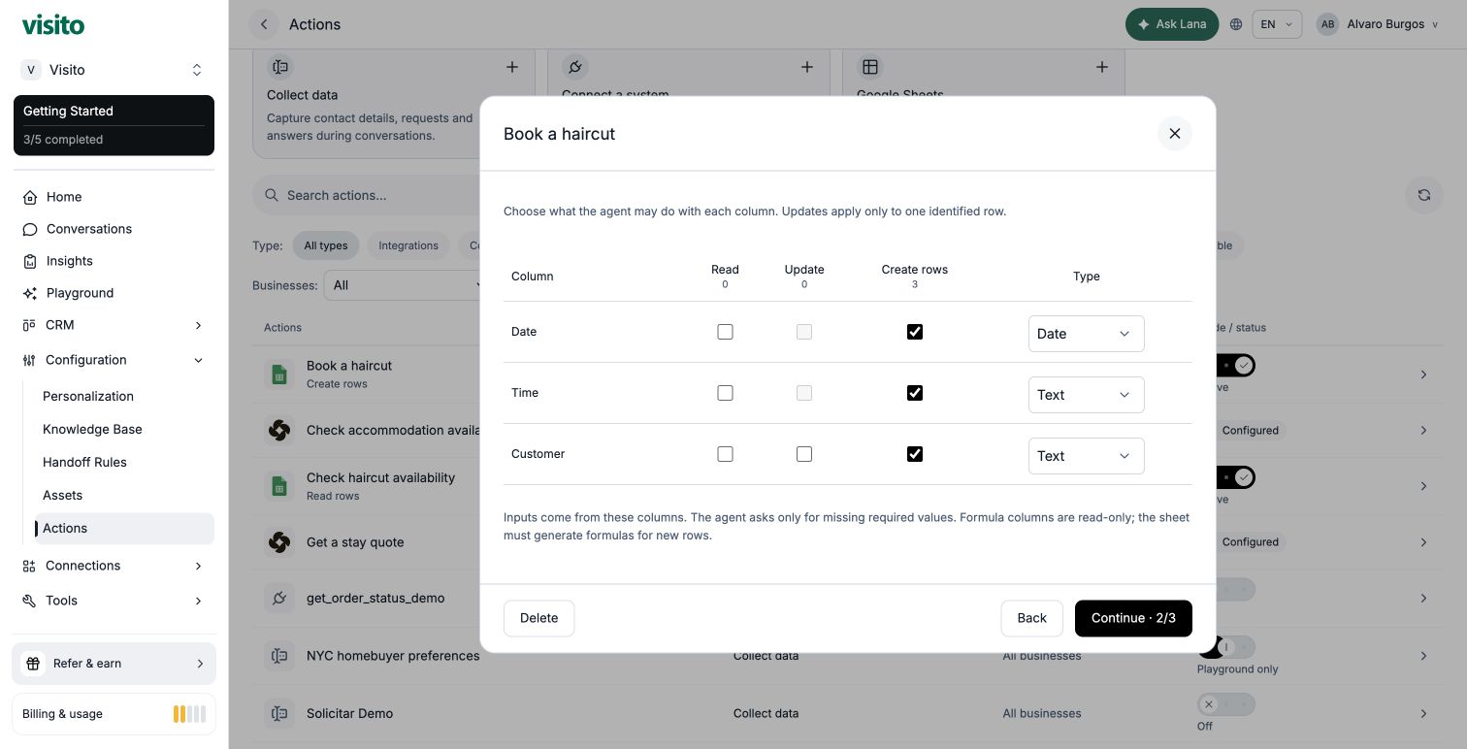Viewport: 1467px width, 749px height.
Task: Click the Get a stay quote icon
Action: click(x=279, y=542)
